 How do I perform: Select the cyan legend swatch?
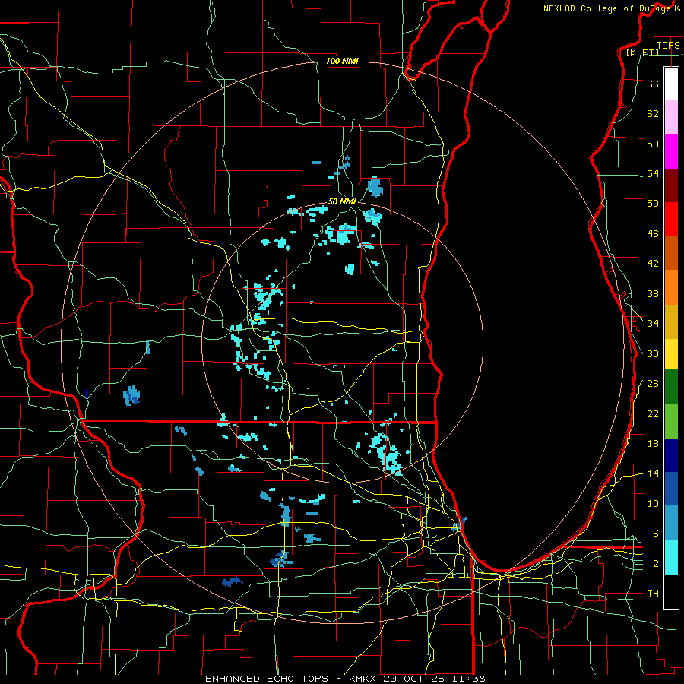point(671,557)
